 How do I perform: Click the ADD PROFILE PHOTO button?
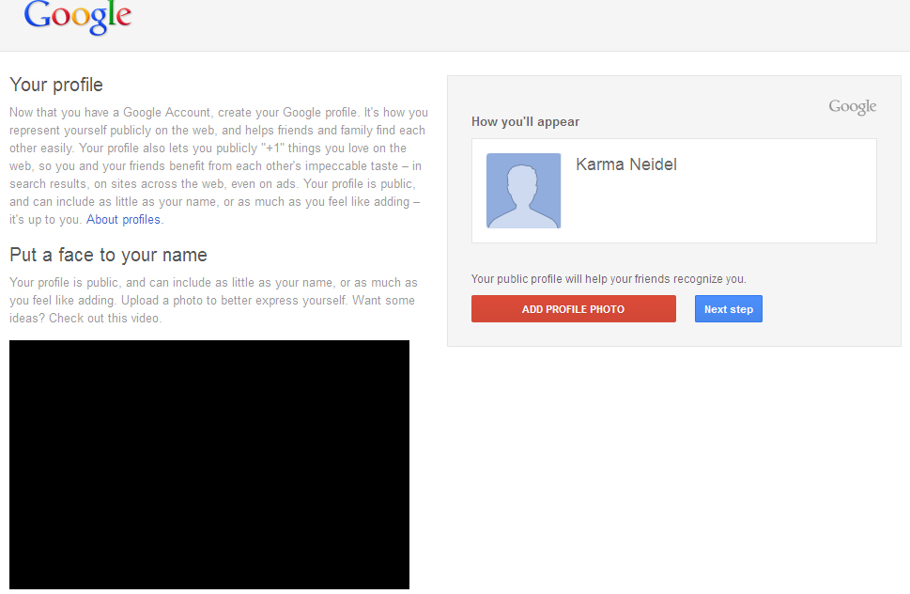(x=574, y=309)
